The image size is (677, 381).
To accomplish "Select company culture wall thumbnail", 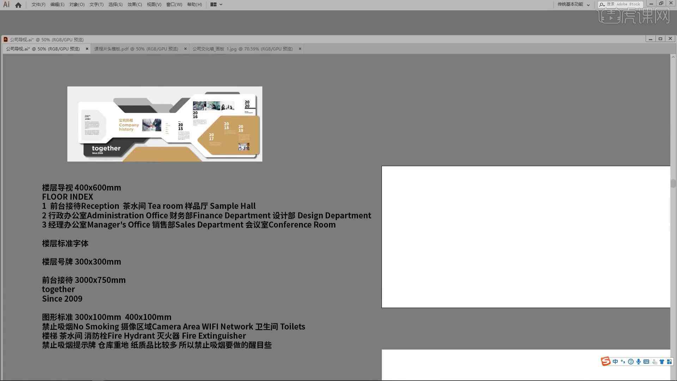I will [242, 48].
